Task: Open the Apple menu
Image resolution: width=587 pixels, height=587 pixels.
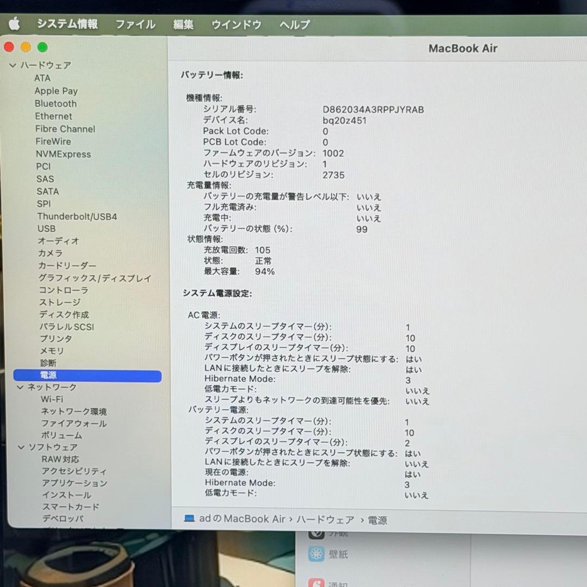Action: (x=15, y=24)
